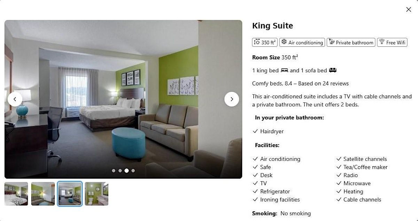Select the highlighted third thumbnail
418x221 pixels.
(x=70, y=194)
